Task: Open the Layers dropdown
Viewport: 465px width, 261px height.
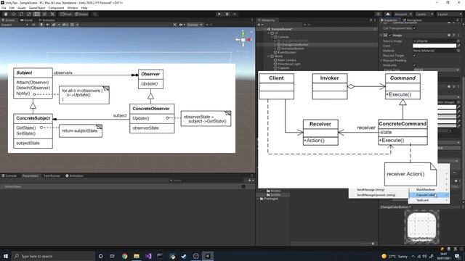Action: 424,14
